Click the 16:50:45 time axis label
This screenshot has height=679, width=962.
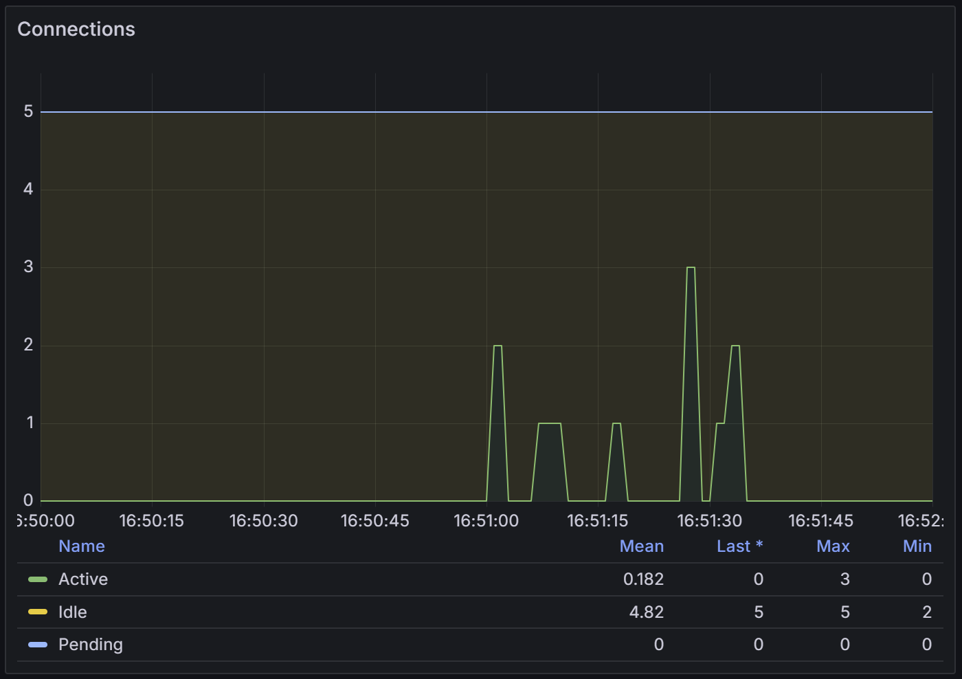pos(375,521)
